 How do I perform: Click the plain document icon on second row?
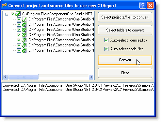(24, 19)
